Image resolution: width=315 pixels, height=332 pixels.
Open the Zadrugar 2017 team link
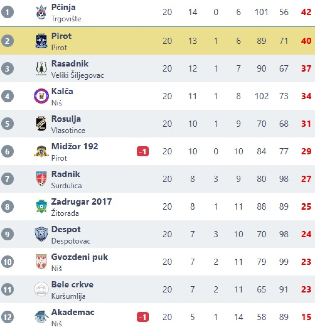pos(81,202)
